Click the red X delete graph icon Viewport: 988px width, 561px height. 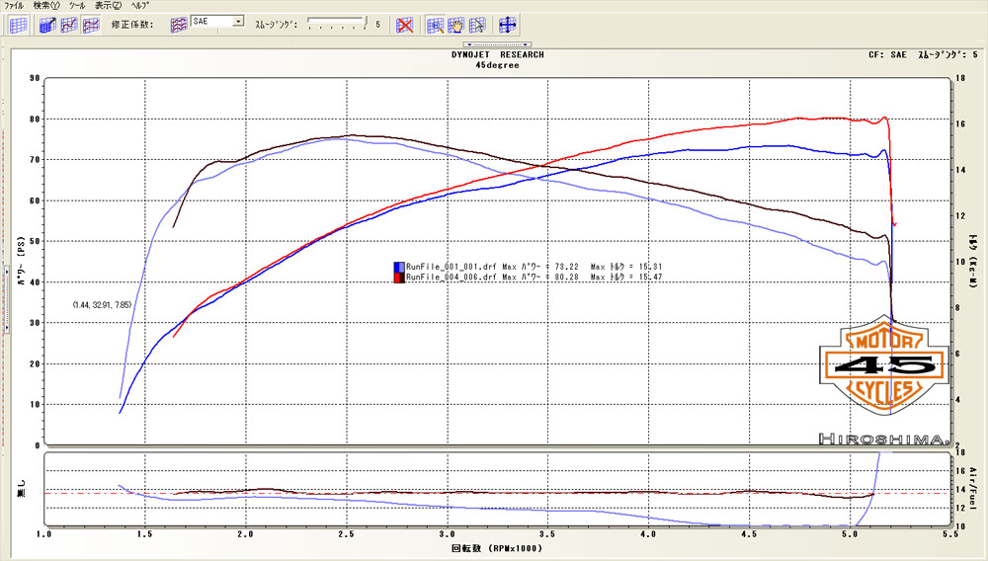tap(404, 25)
